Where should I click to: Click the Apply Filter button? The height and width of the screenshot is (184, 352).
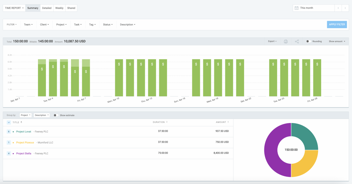337,24
